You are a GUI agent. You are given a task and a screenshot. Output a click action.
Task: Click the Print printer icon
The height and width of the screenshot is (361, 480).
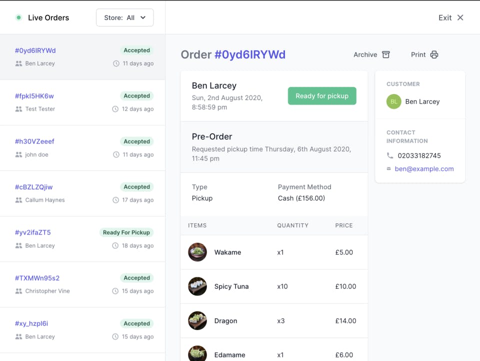(x=434, y=55)
